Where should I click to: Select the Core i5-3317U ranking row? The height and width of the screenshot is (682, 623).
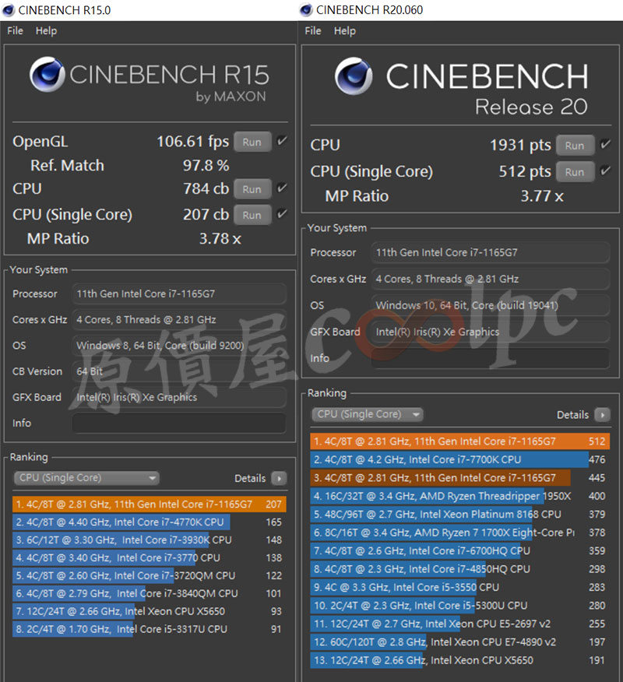click(150, 629)
